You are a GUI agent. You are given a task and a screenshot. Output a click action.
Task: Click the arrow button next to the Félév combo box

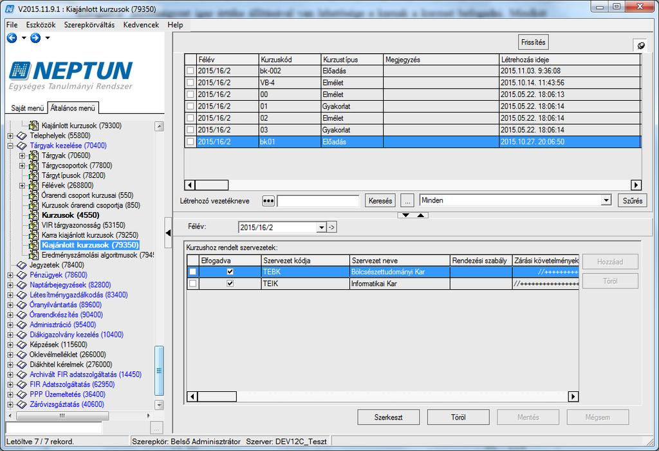(x=331, y=227)
